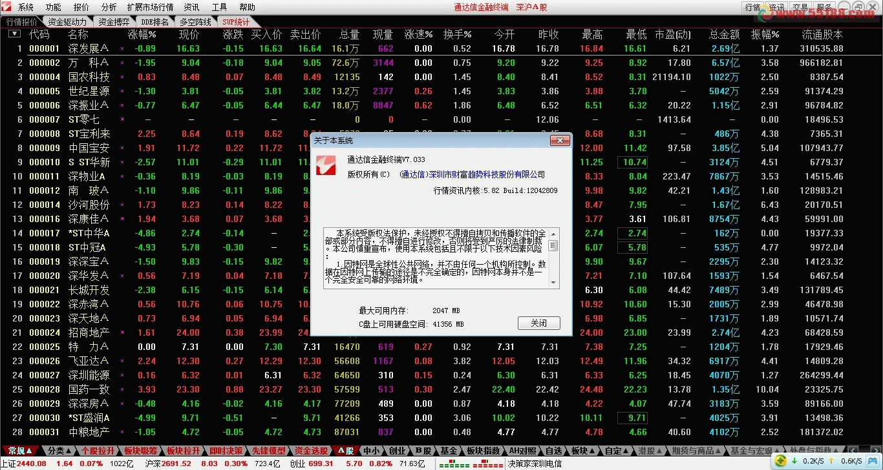Click the scroll-down arrow in the About text box
Screen dimensions: 883x470
553,283
